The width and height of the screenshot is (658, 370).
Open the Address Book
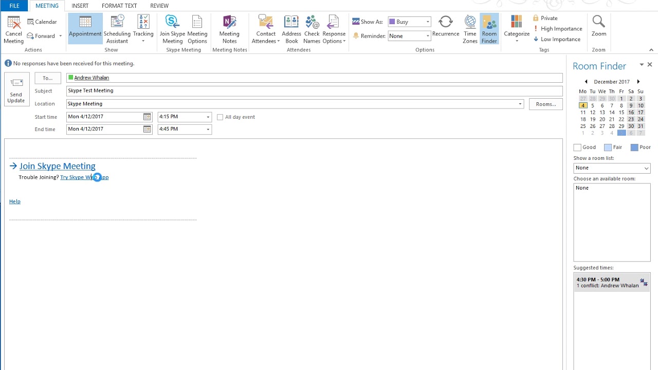tap(291, 28)
